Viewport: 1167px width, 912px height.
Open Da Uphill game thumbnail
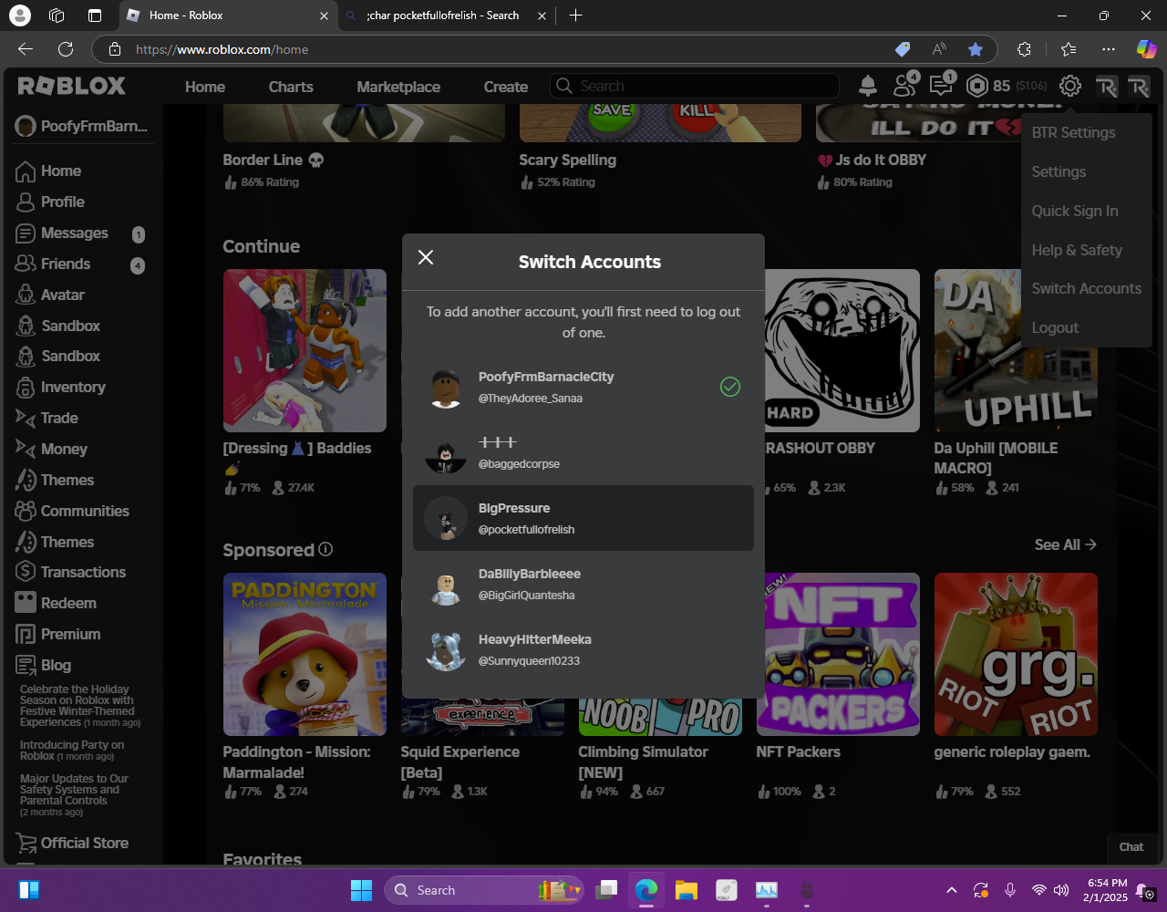click(x=1016, y=350)
